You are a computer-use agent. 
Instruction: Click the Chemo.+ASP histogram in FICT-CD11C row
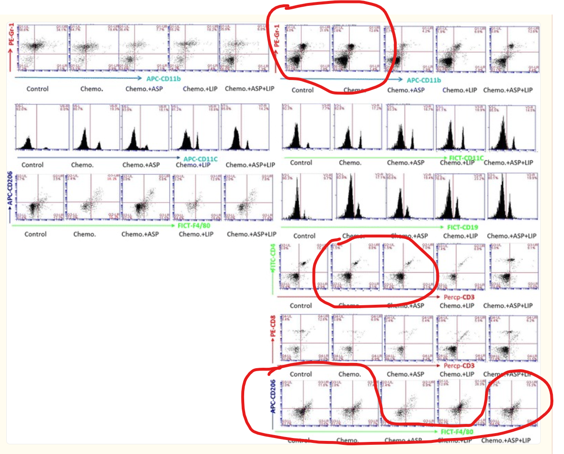[x=408, y=127]
